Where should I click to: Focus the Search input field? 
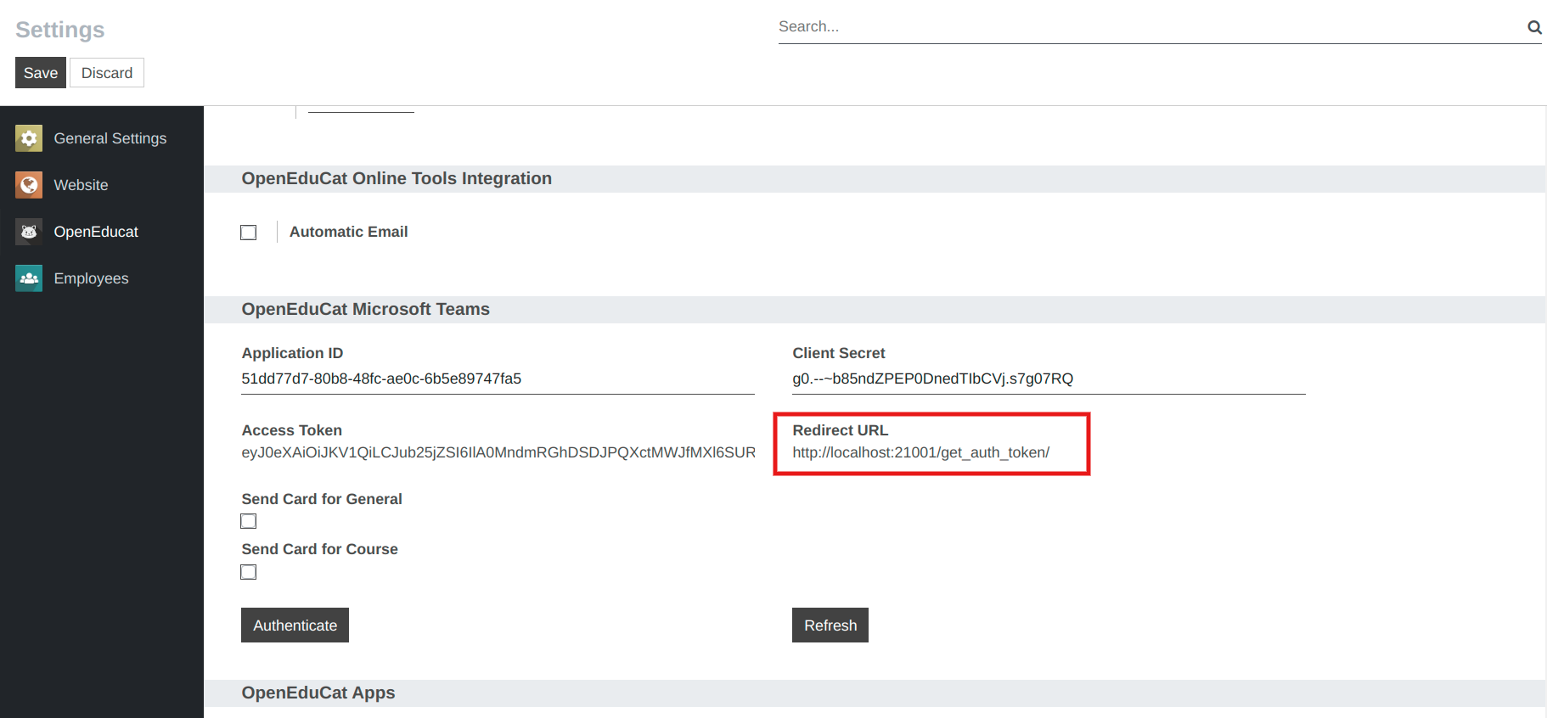coord(1146,27)
